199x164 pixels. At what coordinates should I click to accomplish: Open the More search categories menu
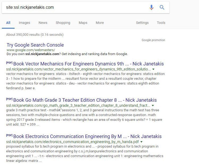pos(100,23)
